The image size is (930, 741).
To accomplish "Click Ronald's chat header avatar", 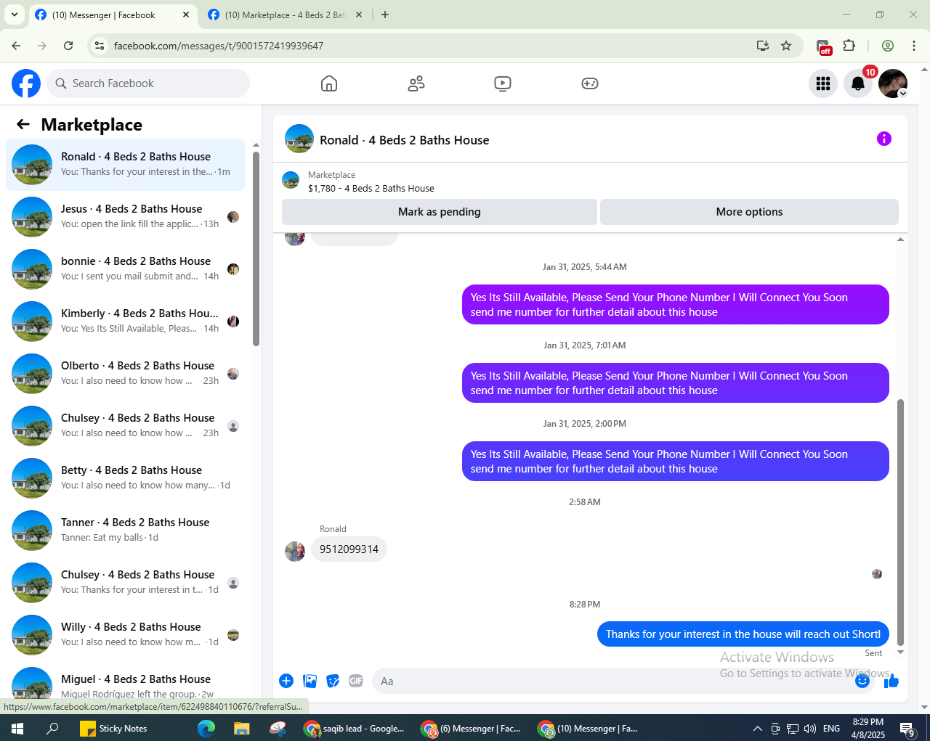I will pos(299,139).
